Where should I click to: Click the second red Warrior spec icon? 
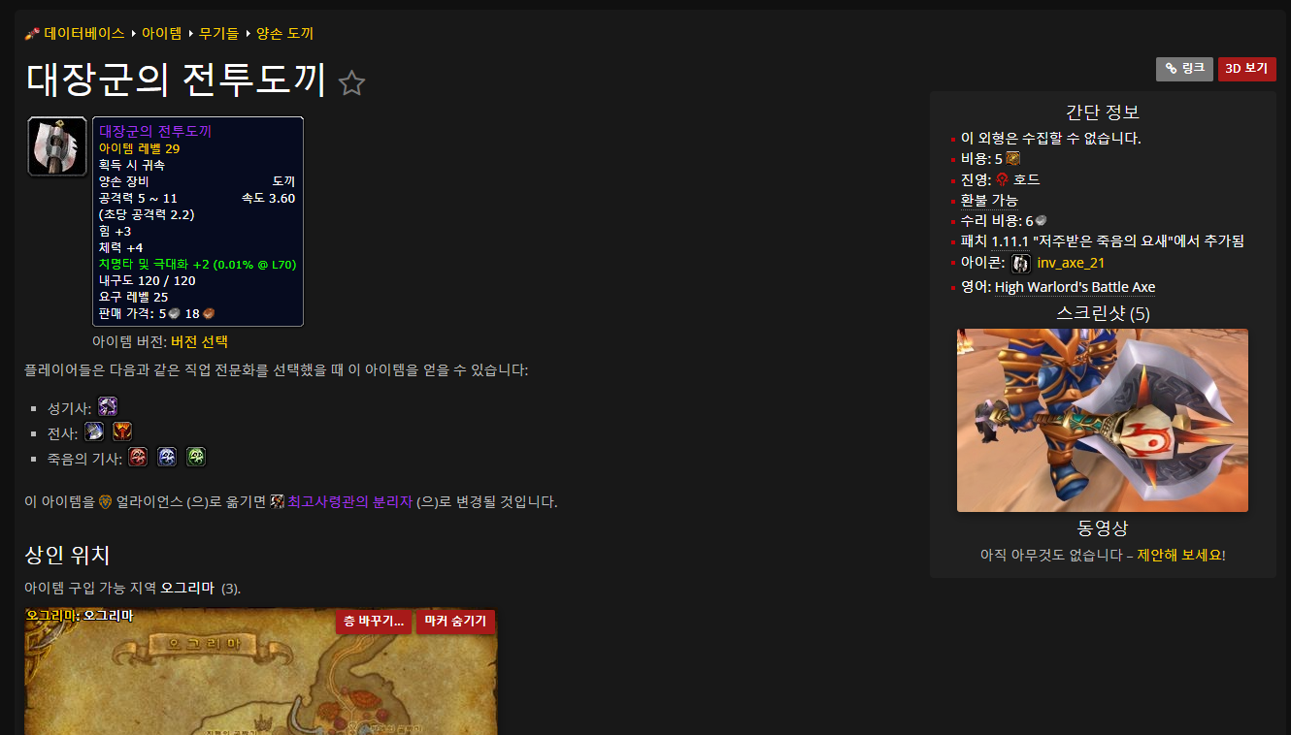point(122,431)
